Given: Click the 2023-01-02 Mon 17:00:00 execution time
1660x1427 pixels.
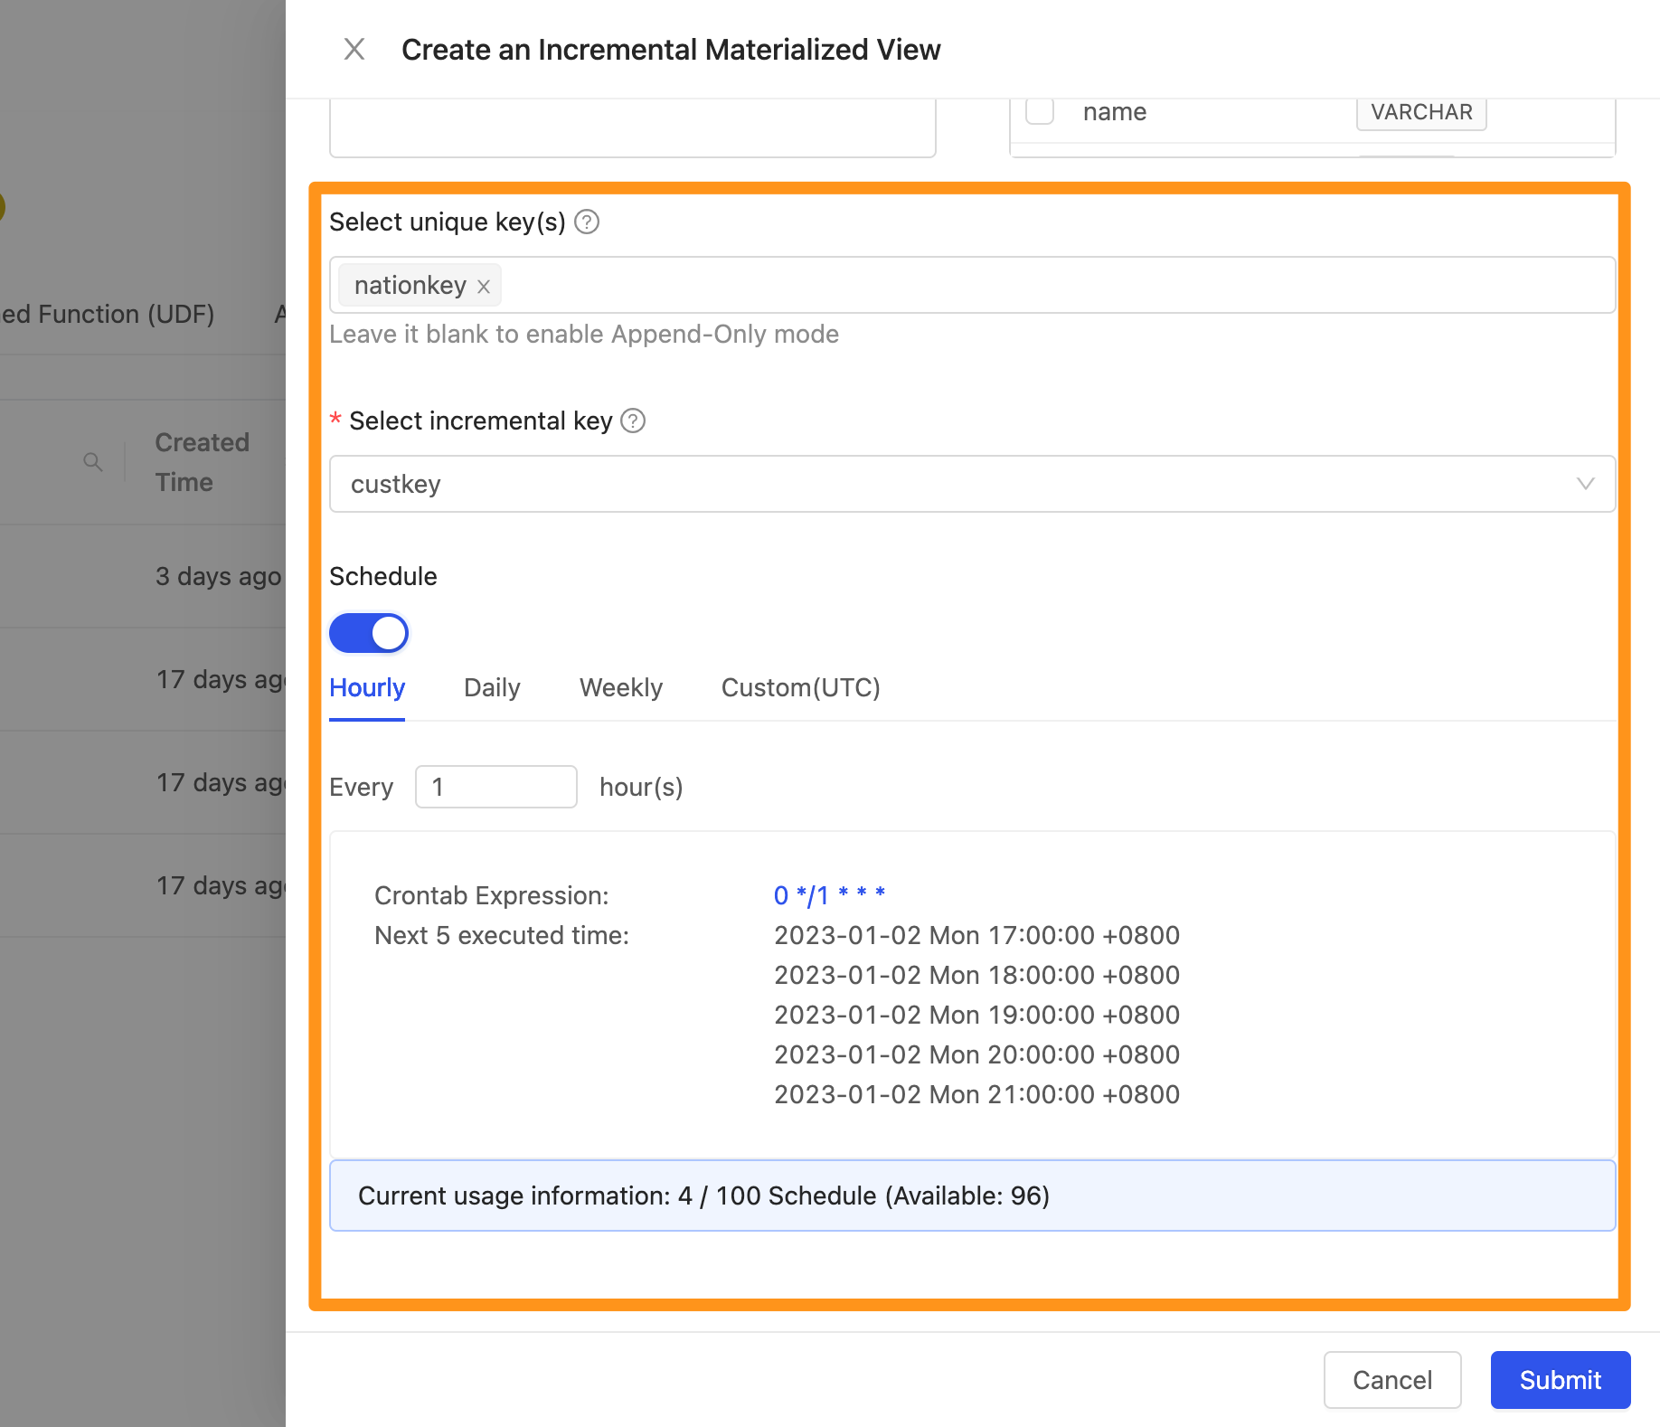Looking at the screenshot, I should click(x=976, y=935).
